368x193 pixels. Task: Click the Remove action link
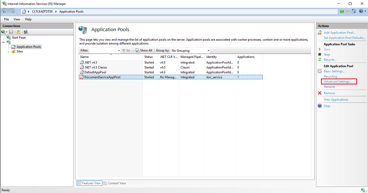(x=329, y=93)
